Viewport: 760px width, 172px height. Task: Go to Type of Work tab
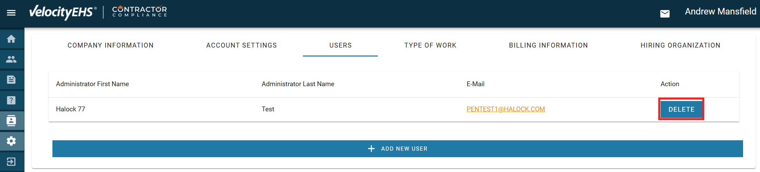430,45
